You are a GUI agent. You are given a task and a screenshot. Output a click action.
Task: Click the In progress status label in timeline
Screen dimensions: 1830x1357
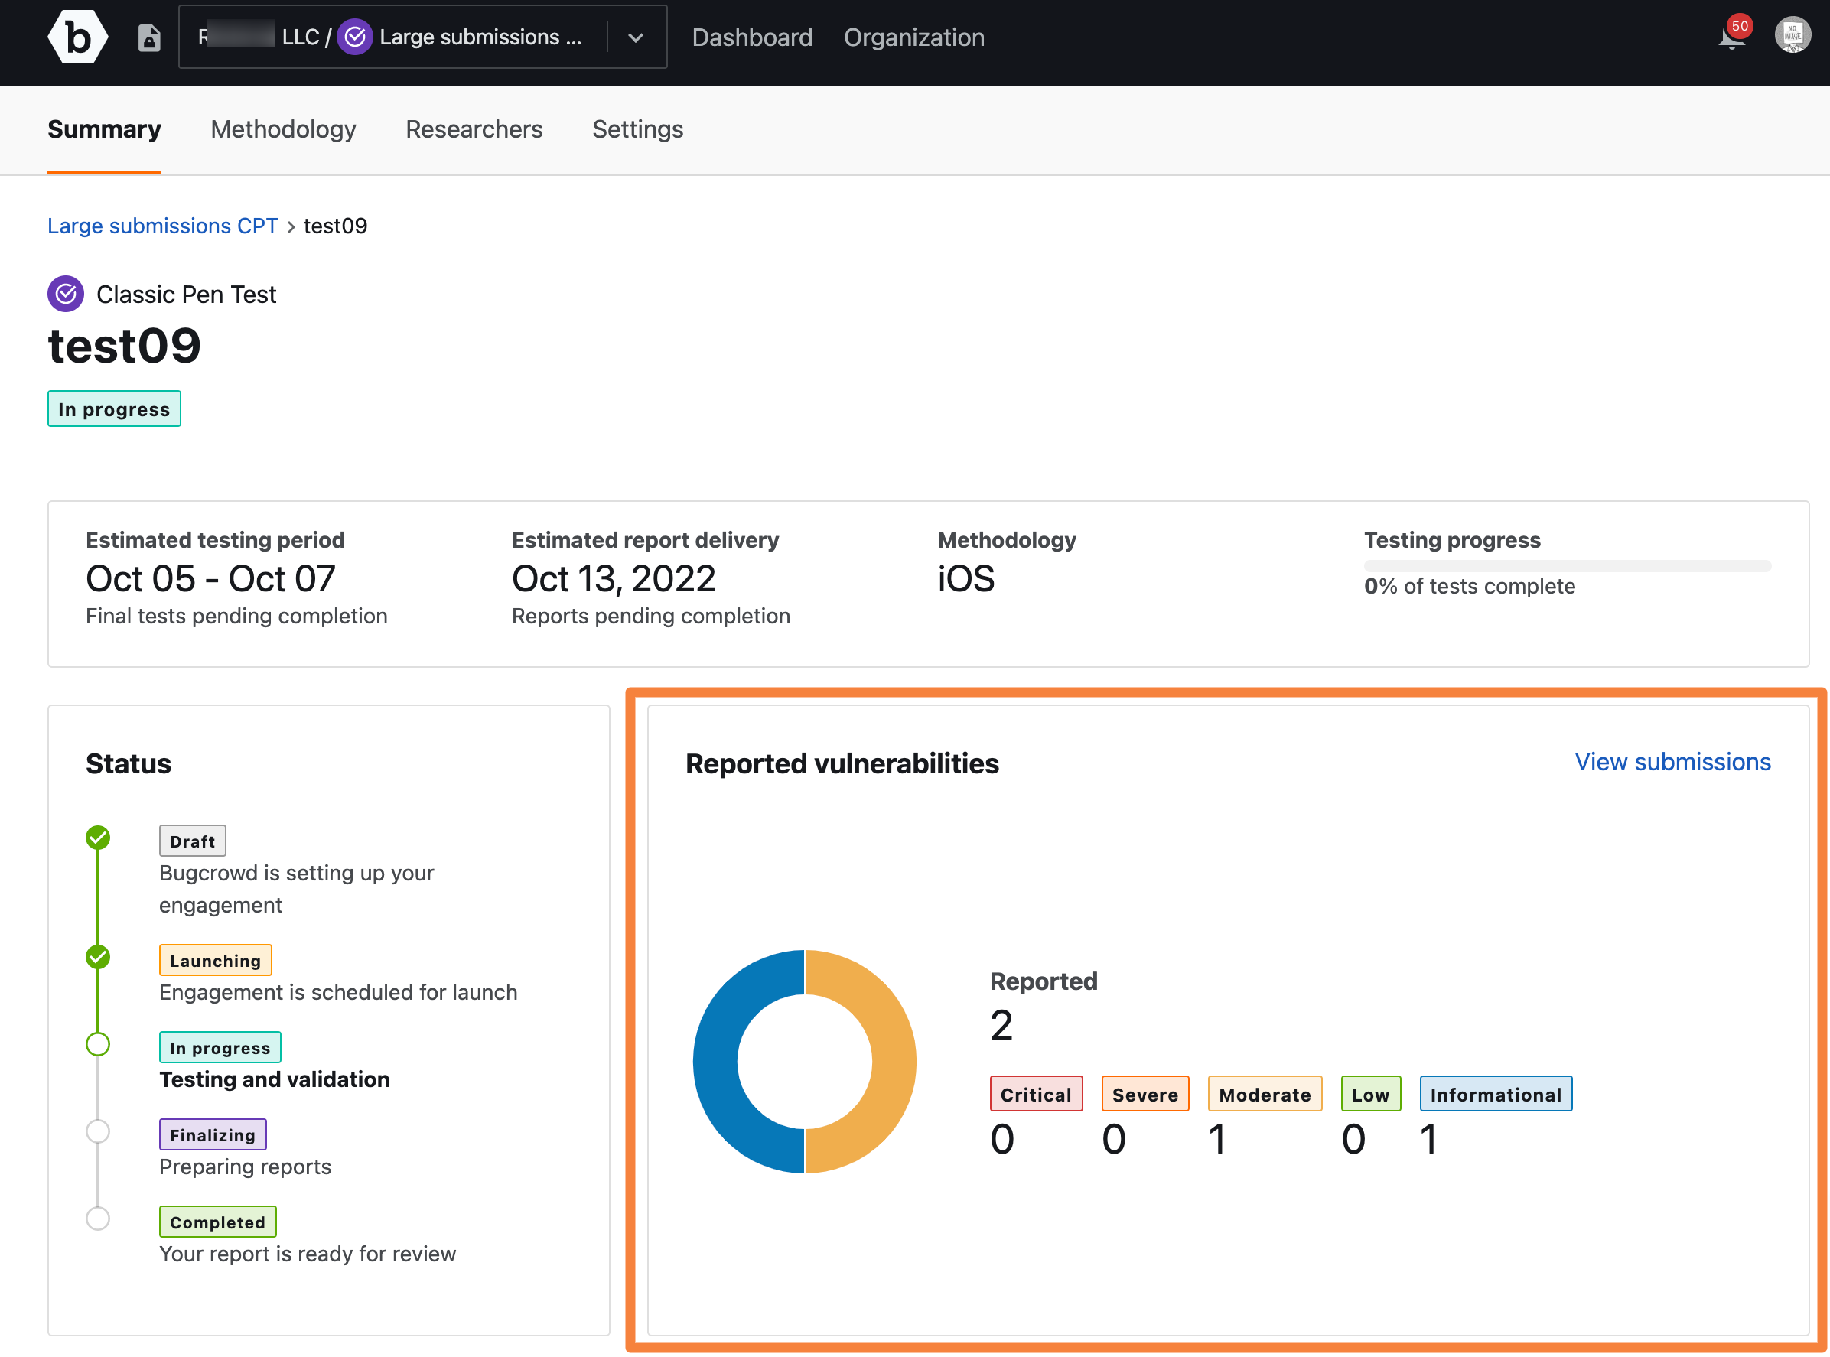pyautogui.click(x=220, y=1047)
